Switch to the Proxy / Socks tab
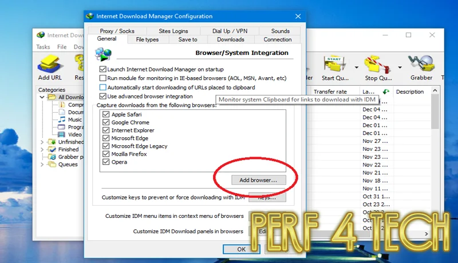The height and width of the screenshot is (263, 458). click(117, 31)
